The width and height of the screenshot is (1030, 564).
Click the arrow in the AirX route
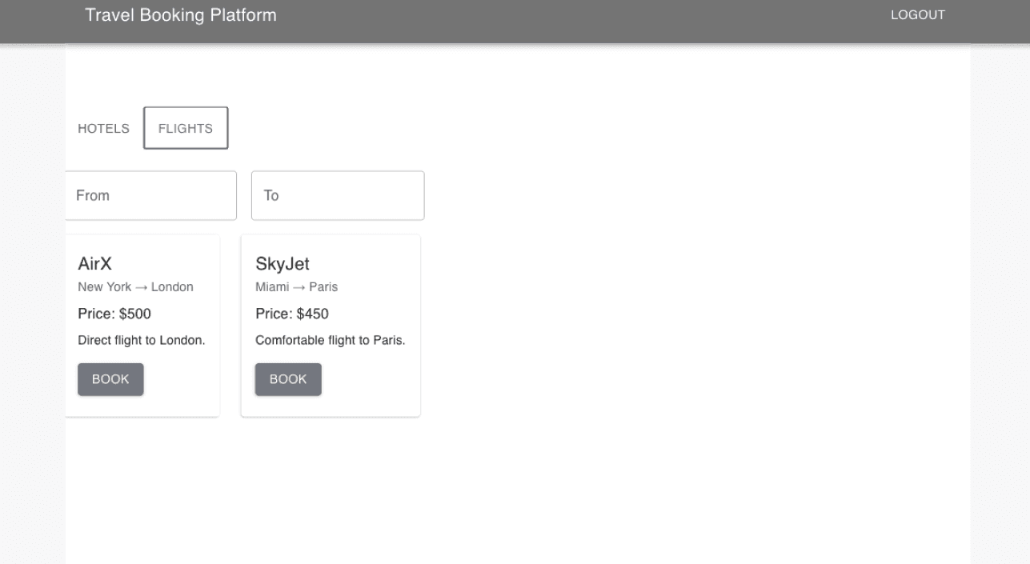coord(142,287)
